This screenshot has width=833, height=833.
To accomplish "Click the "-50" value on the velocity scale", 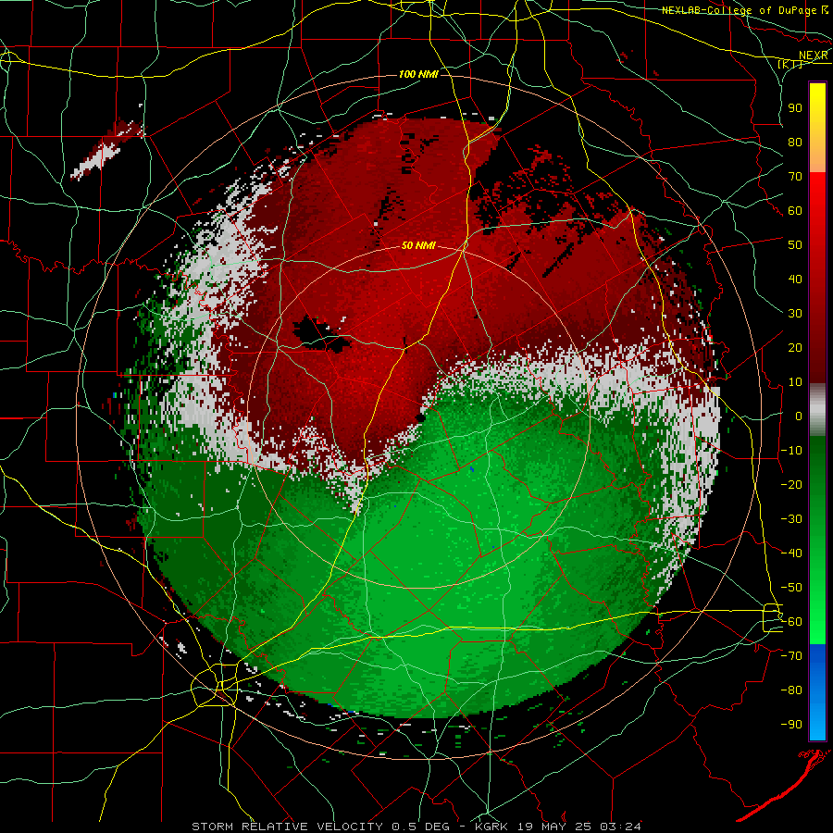I will click(791, 587).
